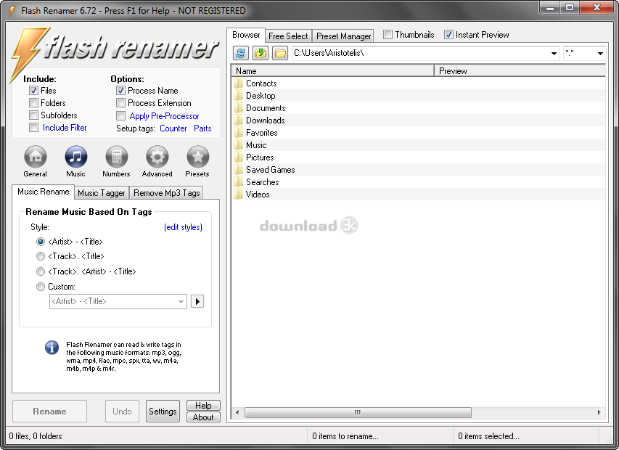Select the <Artist> - <Title> style
The width and height of the screenshot is (619, 450).
(40, 242)
